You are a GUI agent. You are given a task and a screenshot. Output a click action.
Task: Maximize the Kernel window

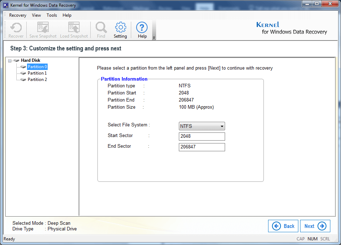click(x=317, y=4)
